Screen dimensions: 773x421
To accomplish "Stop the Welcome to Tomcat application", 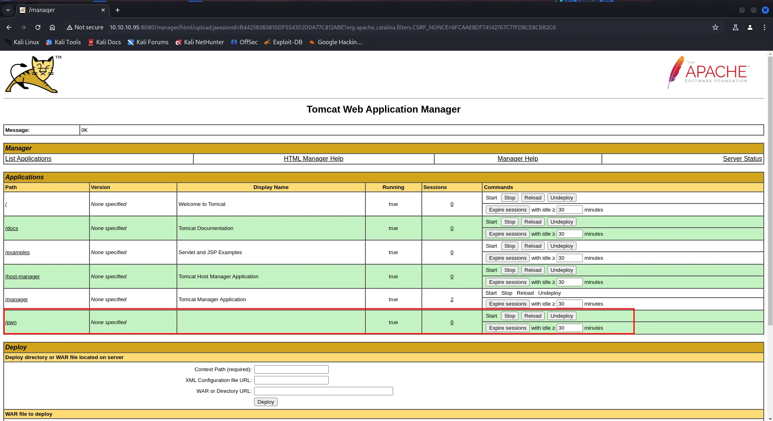I will pyautogui.click(x=510, y=198).
